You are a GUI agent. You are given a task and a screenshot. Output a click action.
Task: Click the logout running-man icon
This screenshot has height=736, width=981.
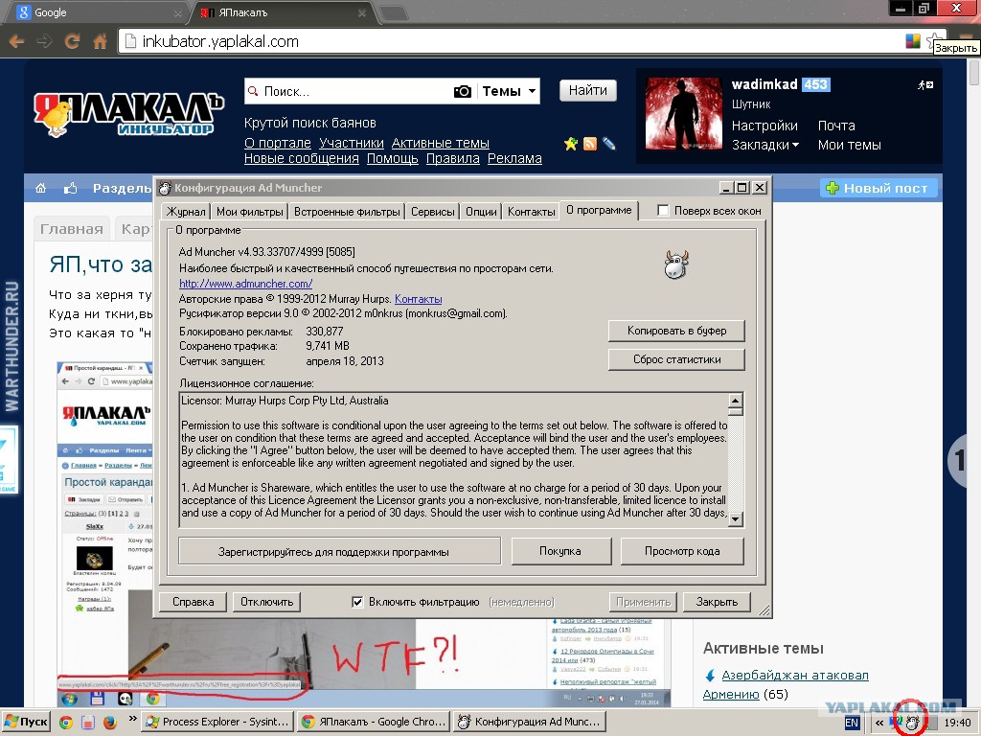click(x=925, y=84)
